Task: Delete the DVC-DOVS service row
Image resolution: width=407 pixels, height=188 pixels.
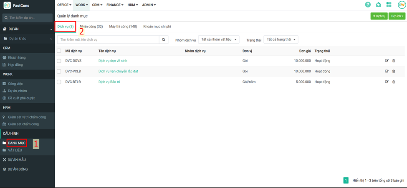Action: (394, 61)
